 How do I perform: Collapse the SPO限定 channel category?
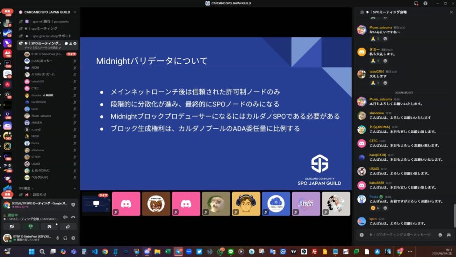[25, 188]
